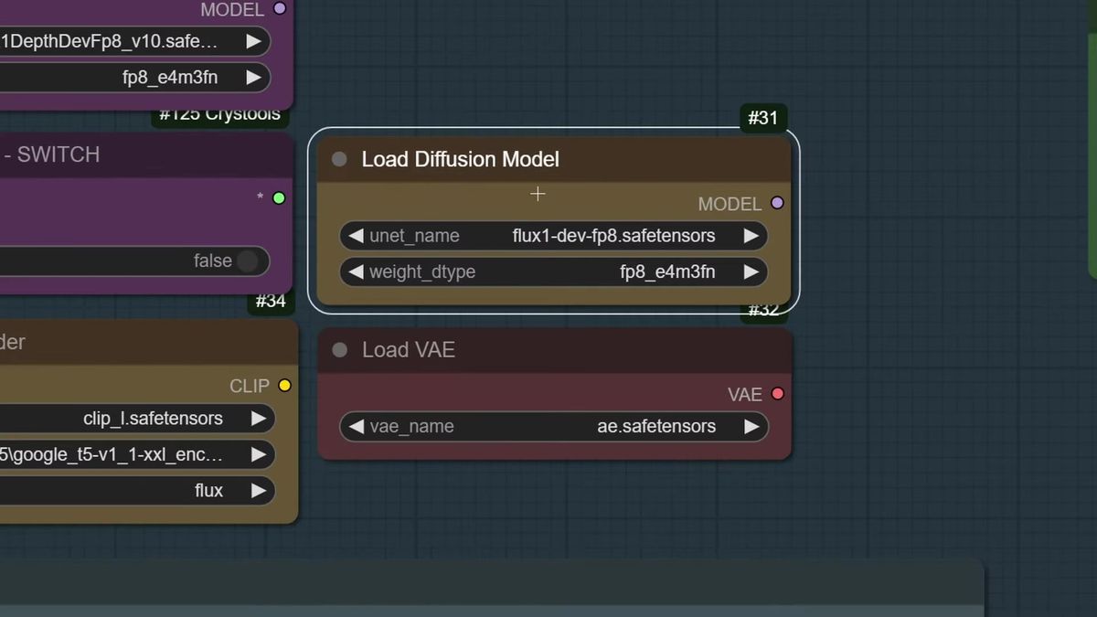This screenshot has height=617, width=1097.
Task: Click the VAE output label
Action: click(x=745, y=395)
